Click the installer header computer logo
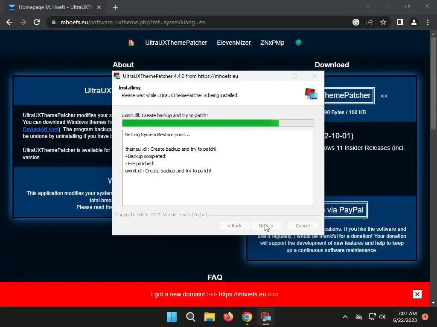437x327 pixels. [311, 94]
